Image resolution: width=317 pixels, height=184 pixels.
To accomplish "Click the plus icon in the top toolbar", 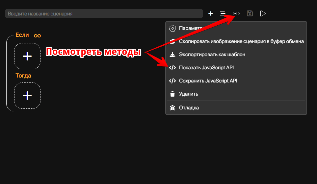I will (211, 13).
